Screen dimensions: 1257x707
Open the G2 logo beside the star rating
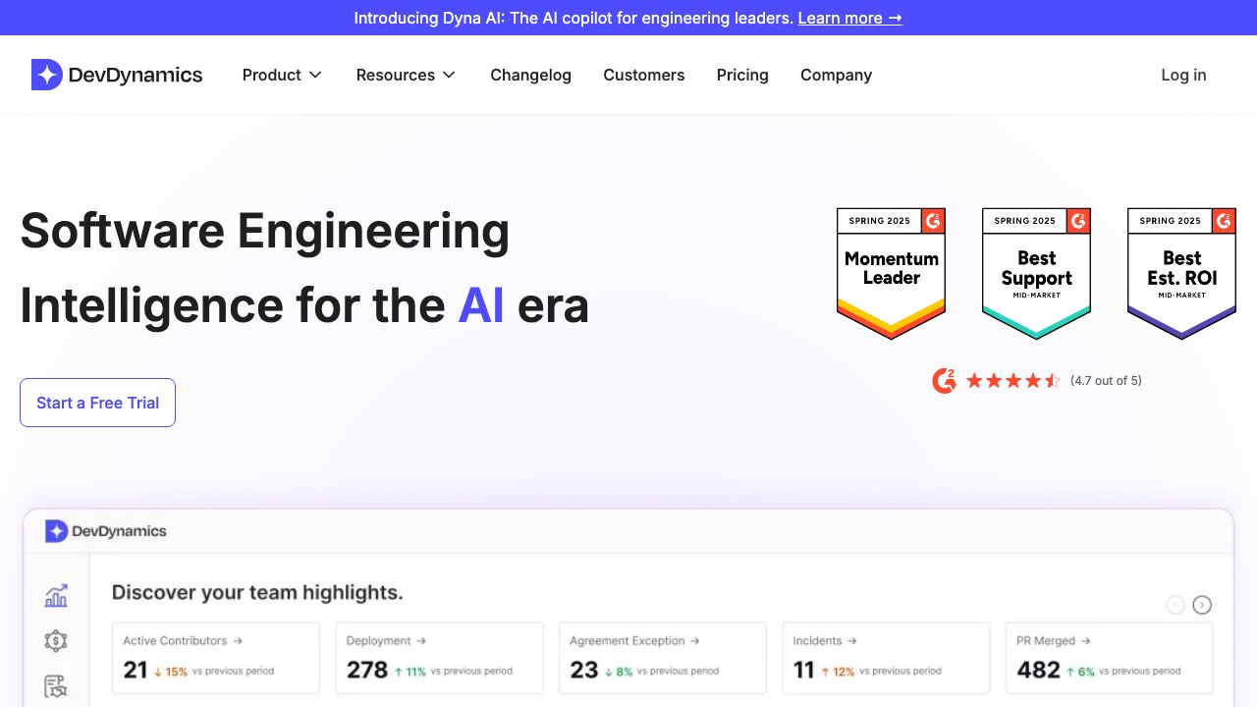pos(944,381)
